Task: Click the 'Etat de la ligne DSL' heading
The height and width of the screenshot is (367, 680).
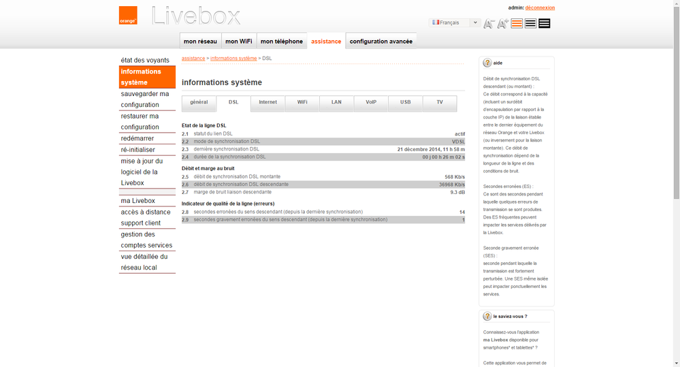Action: point(204,125)
